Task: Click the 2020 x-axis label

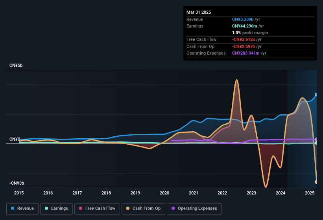Action: pos(164,193)
